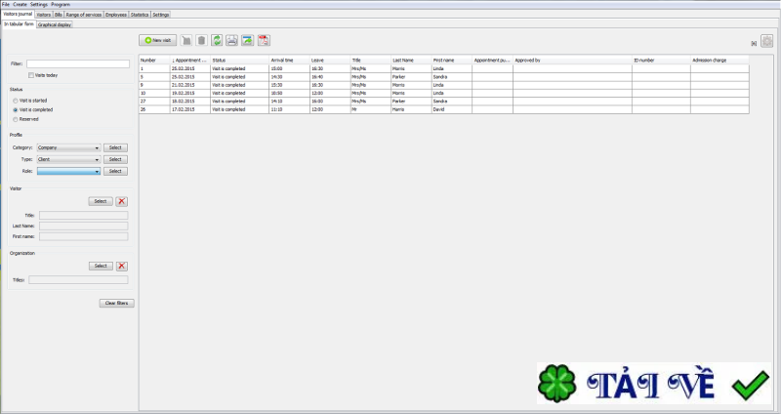Select the Visit is started radio button
Viewport: 781px width, 414px height.
coord(16,101)
